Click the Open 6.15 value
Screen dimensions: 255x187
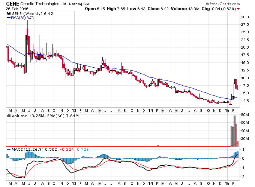[x=95, y=9]
